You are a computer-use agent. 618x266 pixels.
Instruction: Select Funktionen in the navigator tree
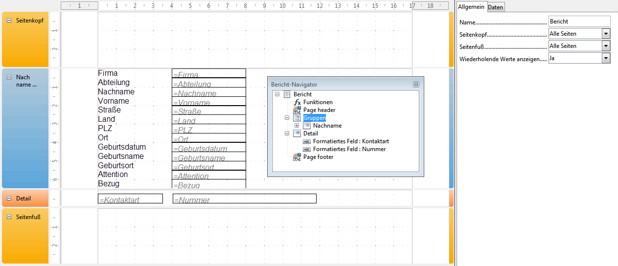pyautogui.click(x=318, y=102)
